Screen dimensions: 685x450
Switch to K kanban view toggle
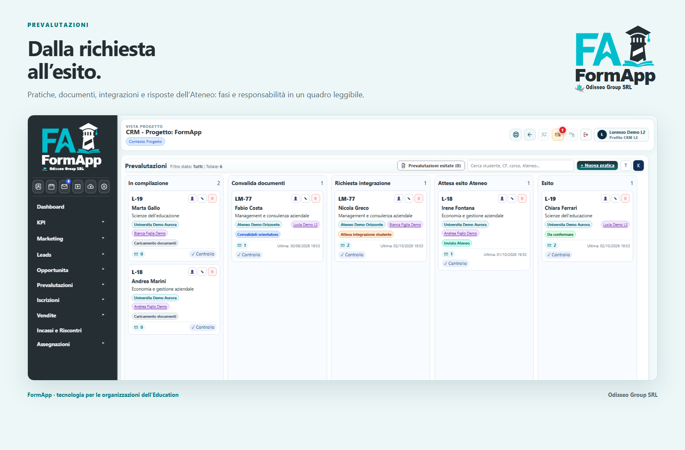(638, 165)
